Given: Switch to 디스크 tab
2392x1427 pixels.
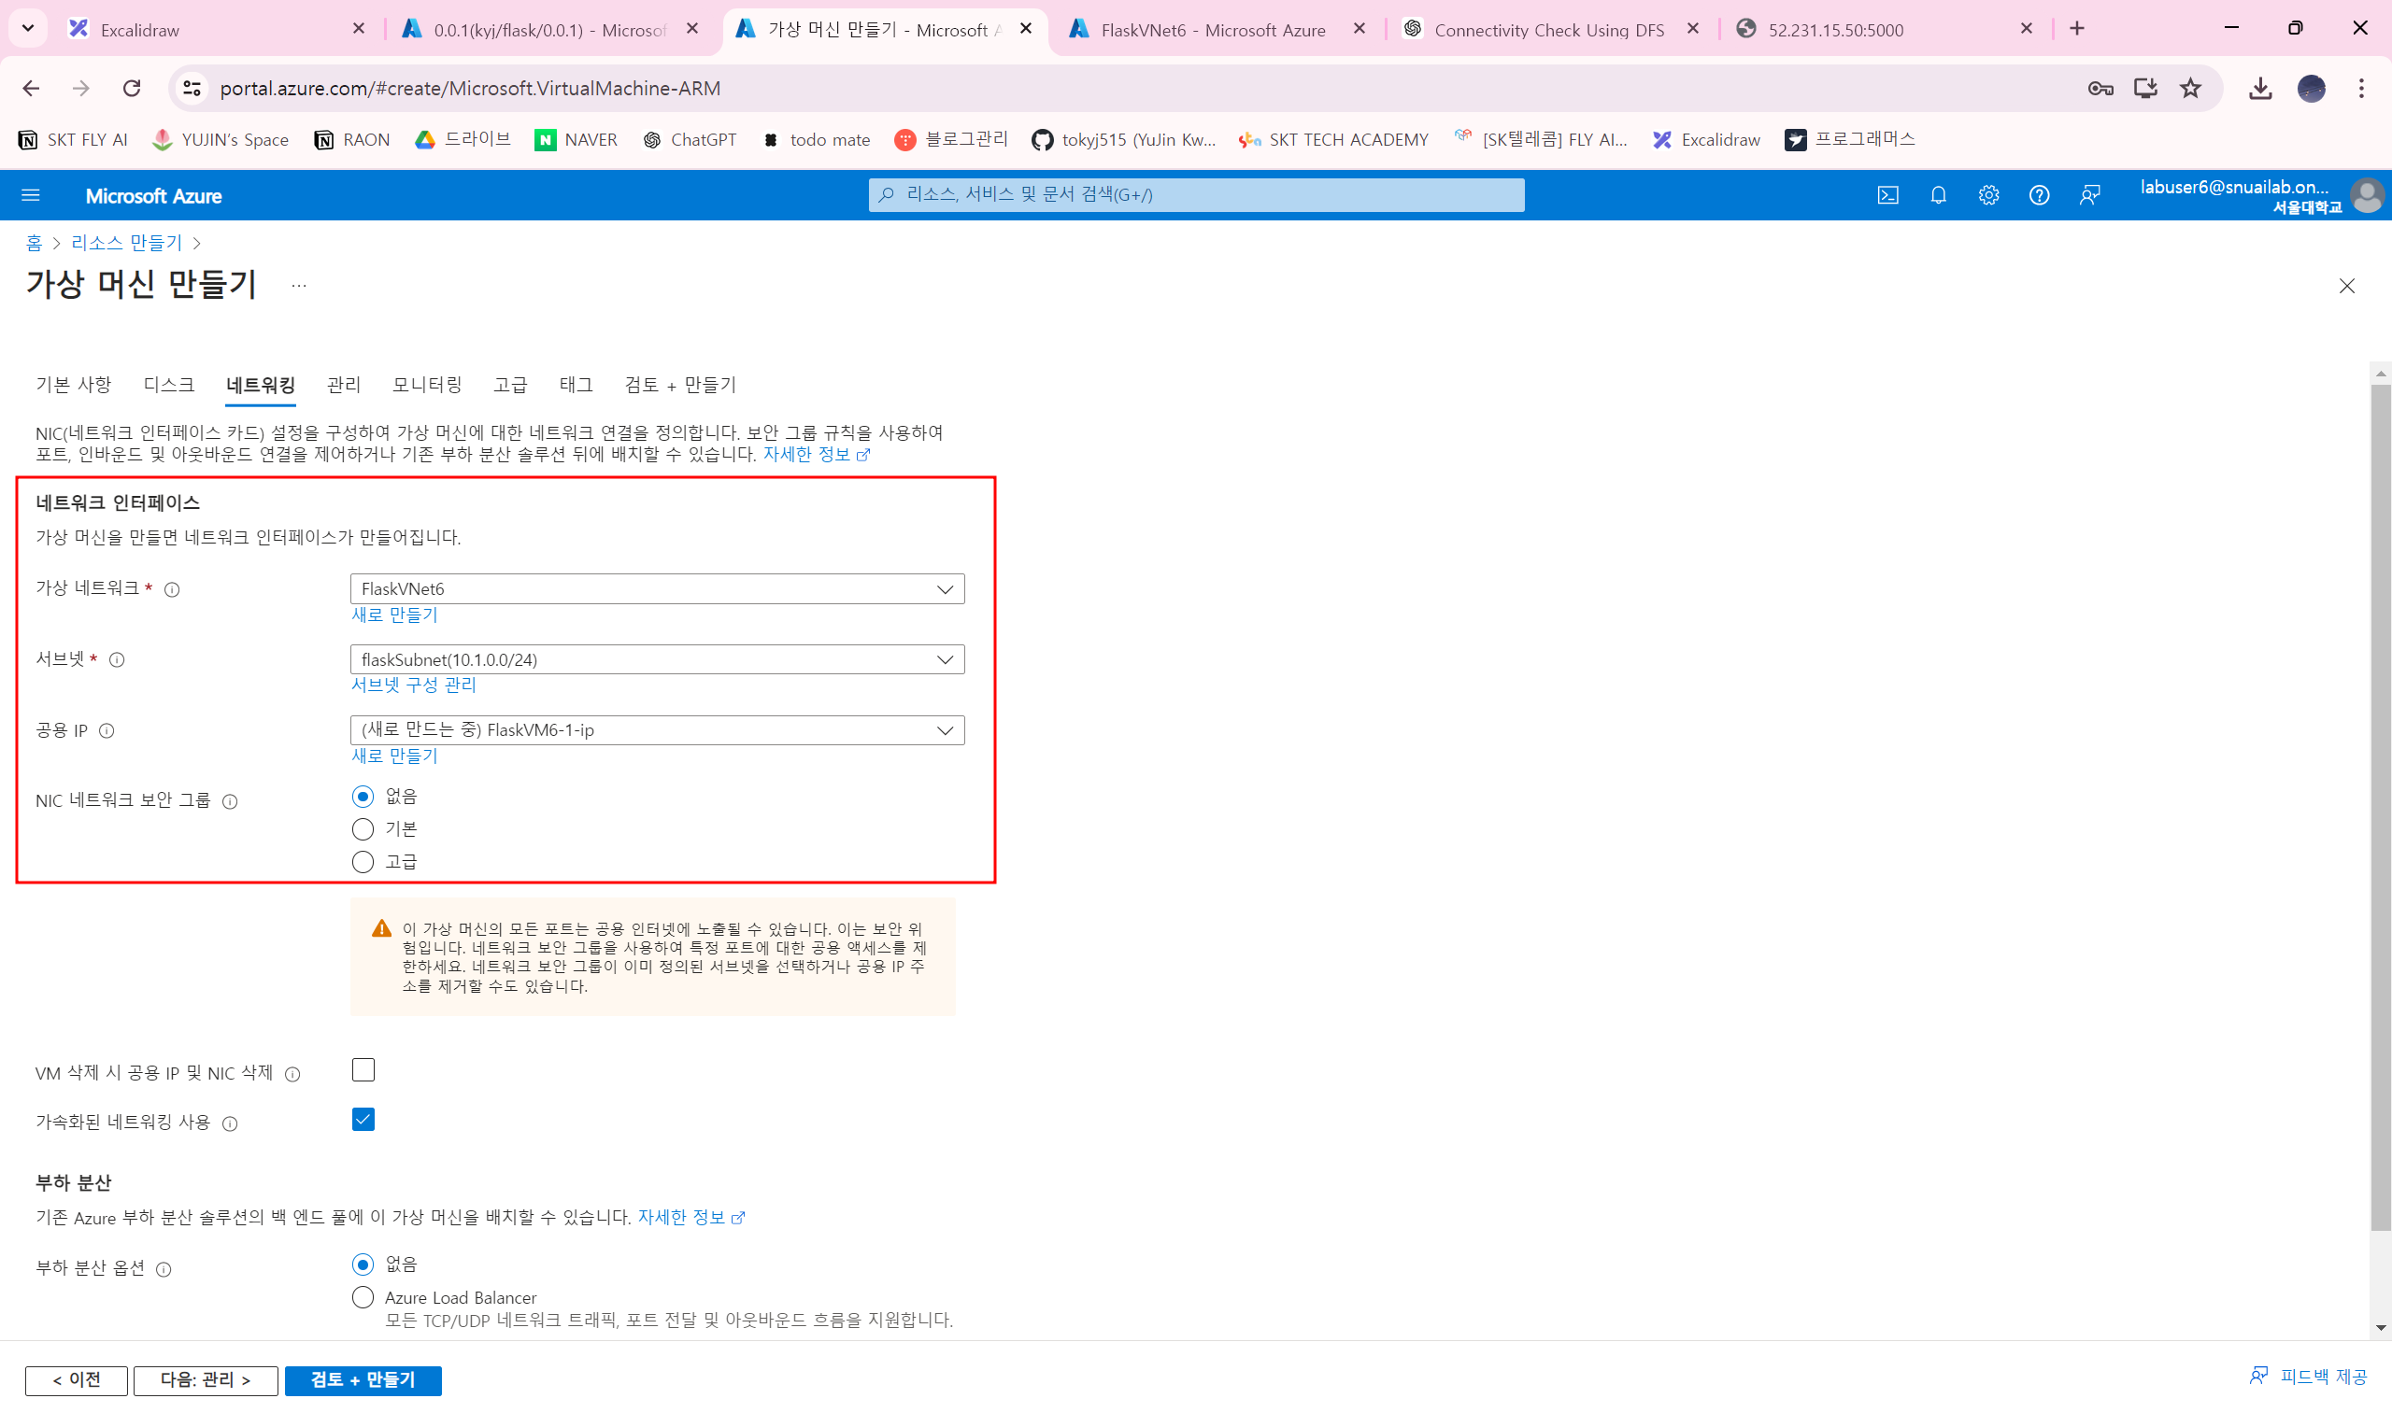Looking at the screenshot, I should [168, 385].
